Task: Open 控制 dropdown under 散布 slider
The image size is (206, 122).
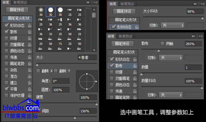Action: (x=171, y=58)
